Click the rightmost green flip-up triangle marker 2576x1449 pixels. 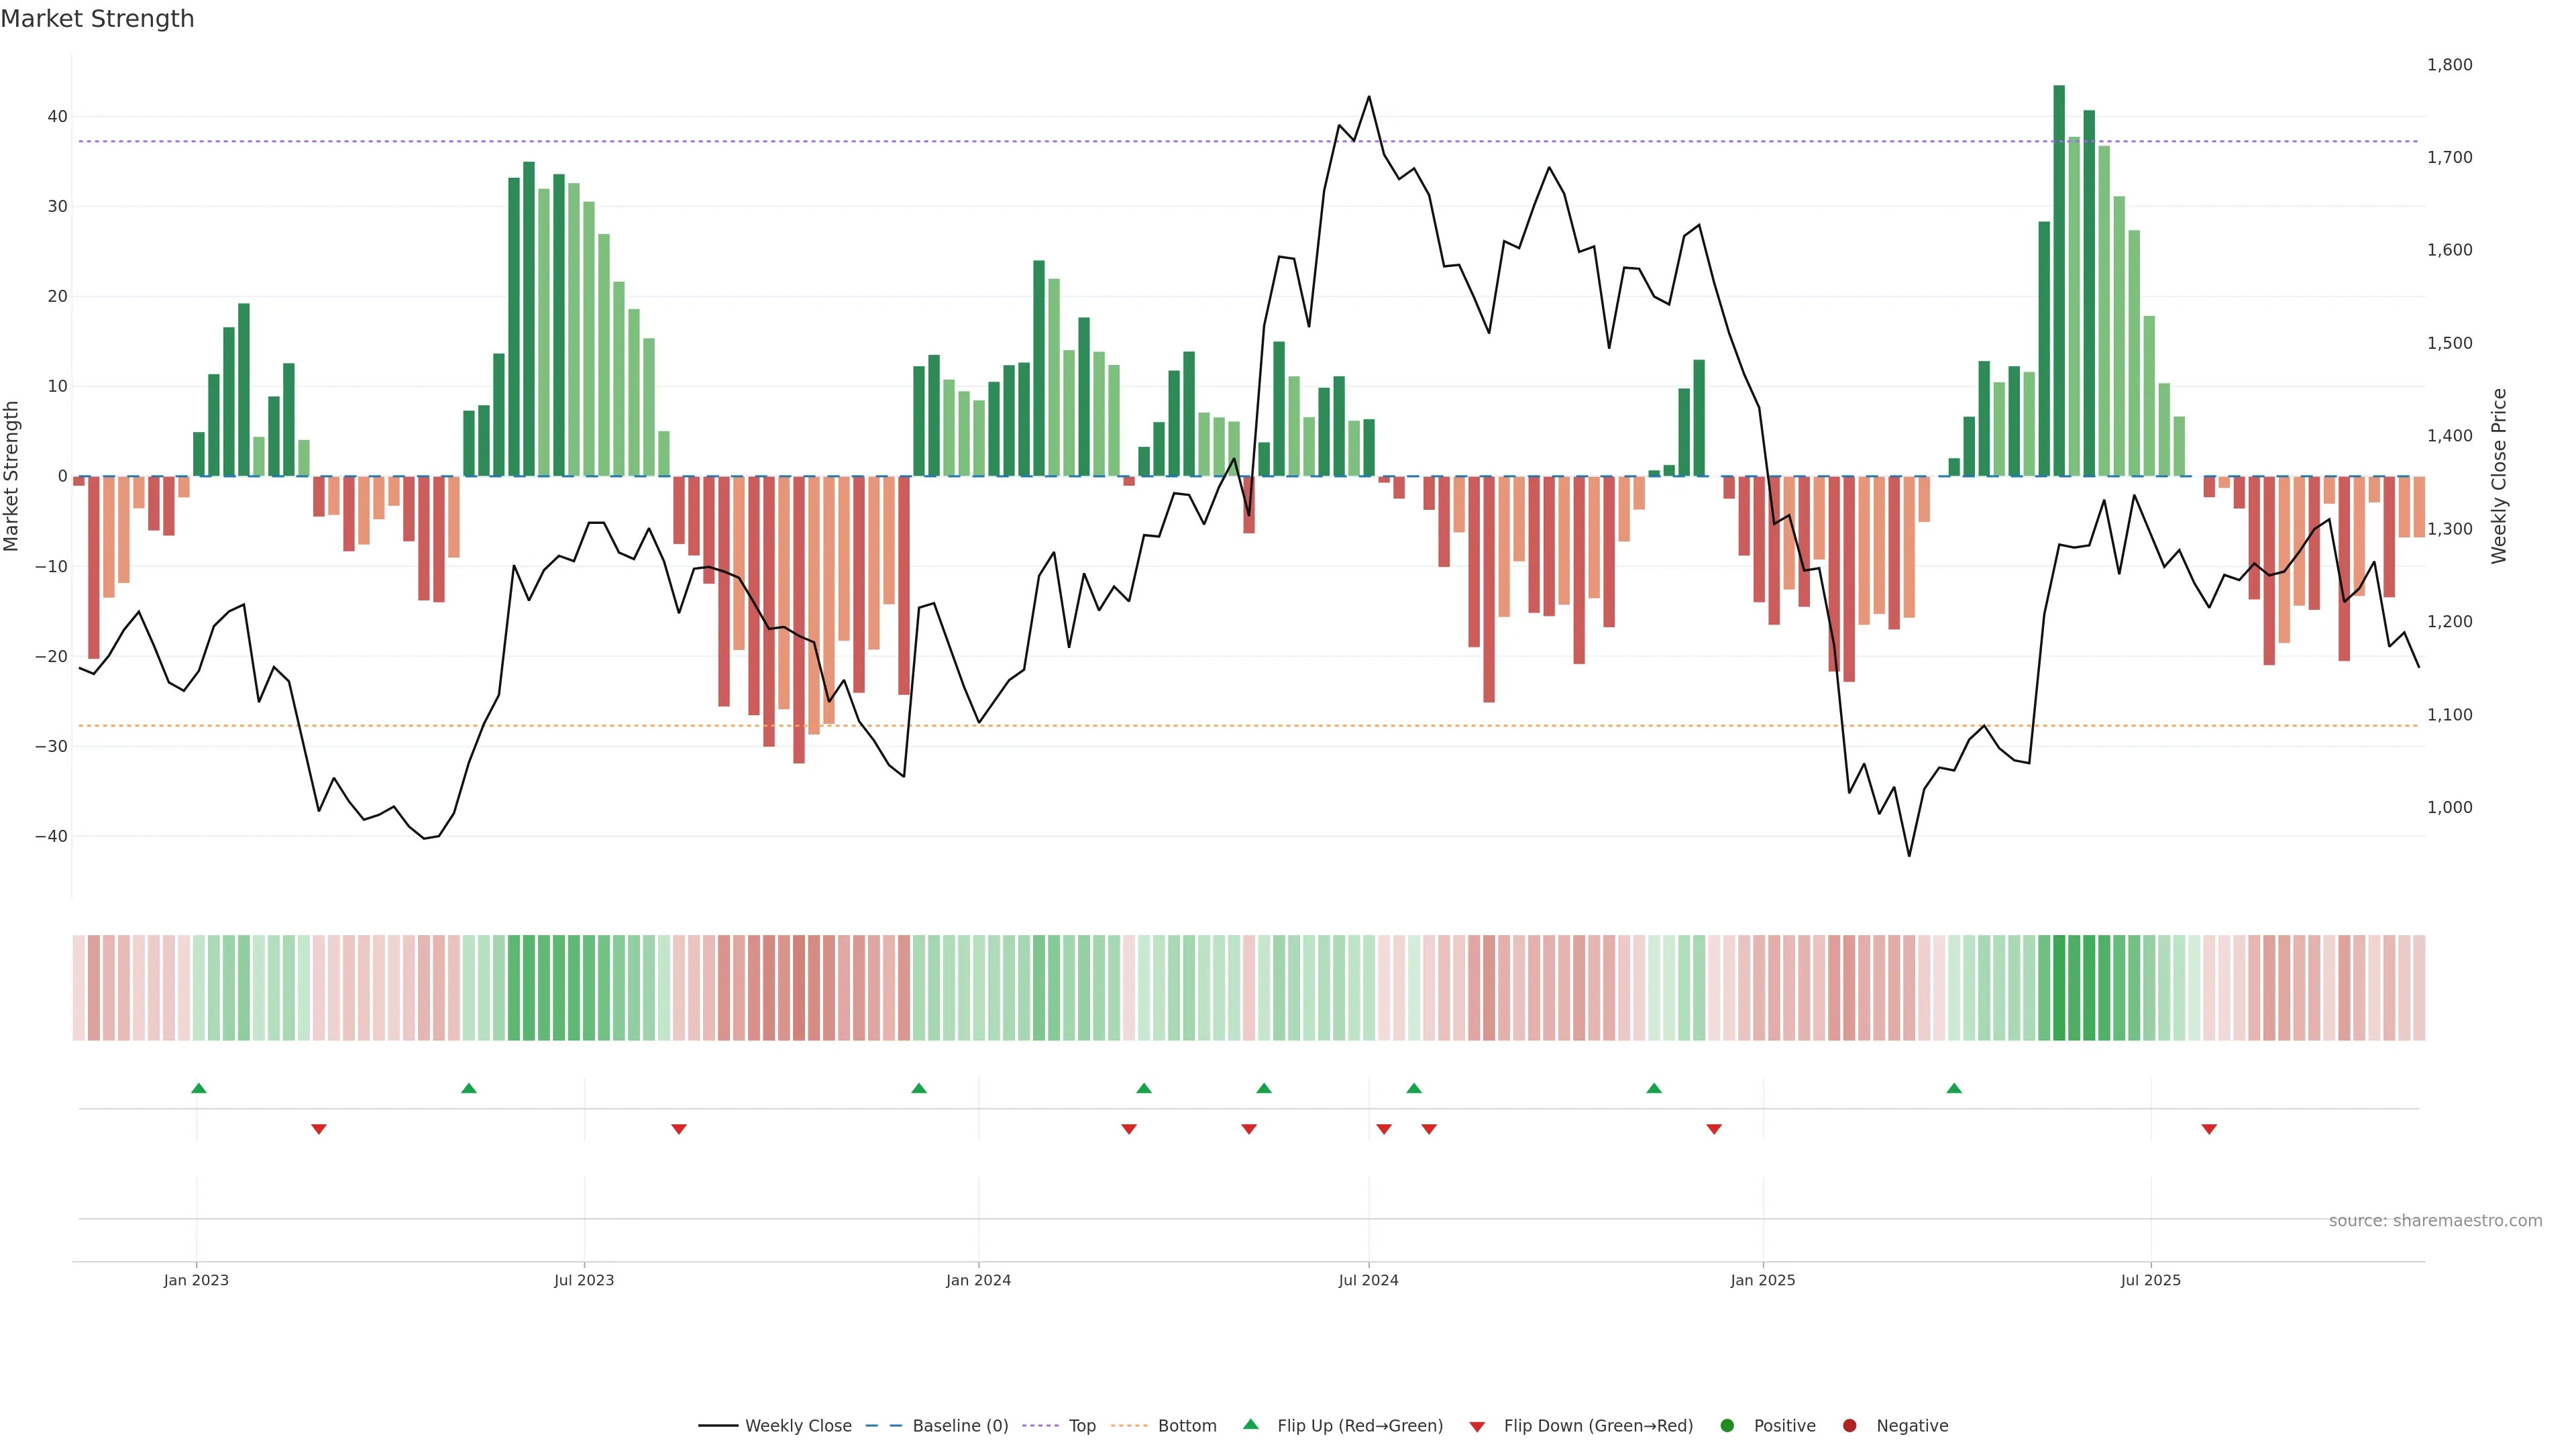point(1954,1088)
